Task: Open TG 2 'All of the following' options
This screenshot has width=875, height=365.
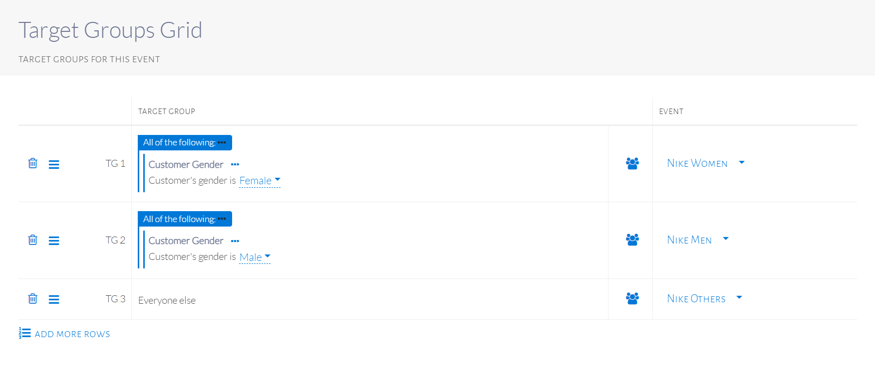Action: [x=222, y=219]
